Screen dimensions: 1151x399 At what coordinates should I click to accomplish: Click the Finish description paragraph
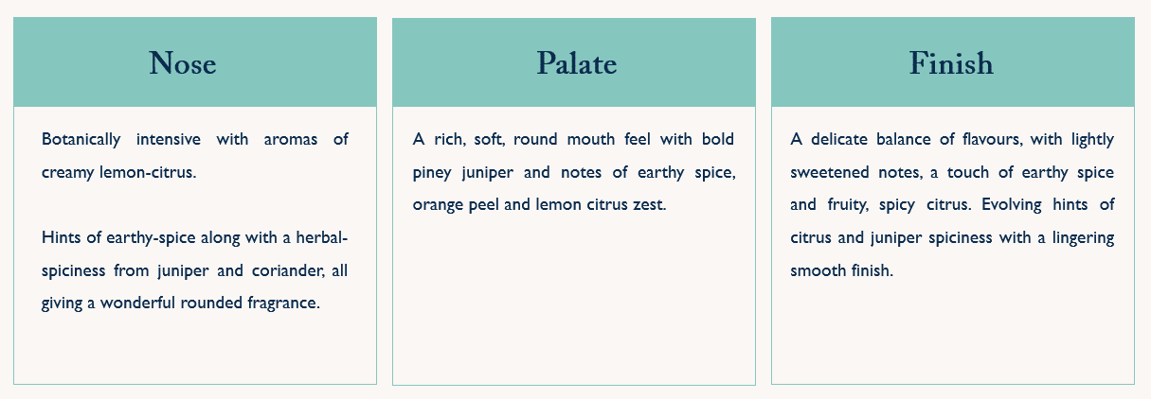pyautogui.click(x=952, y=205)
